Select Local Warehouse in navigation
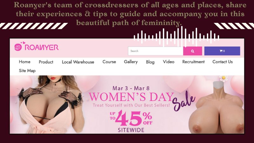This screenshot has width=254, height=143. 78,62
